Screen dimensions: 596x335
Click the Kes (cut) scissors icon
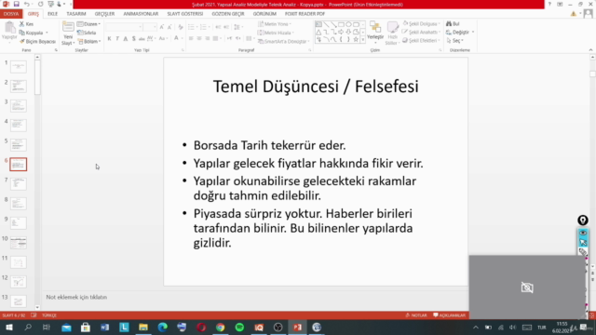click(x=22, y=24)
